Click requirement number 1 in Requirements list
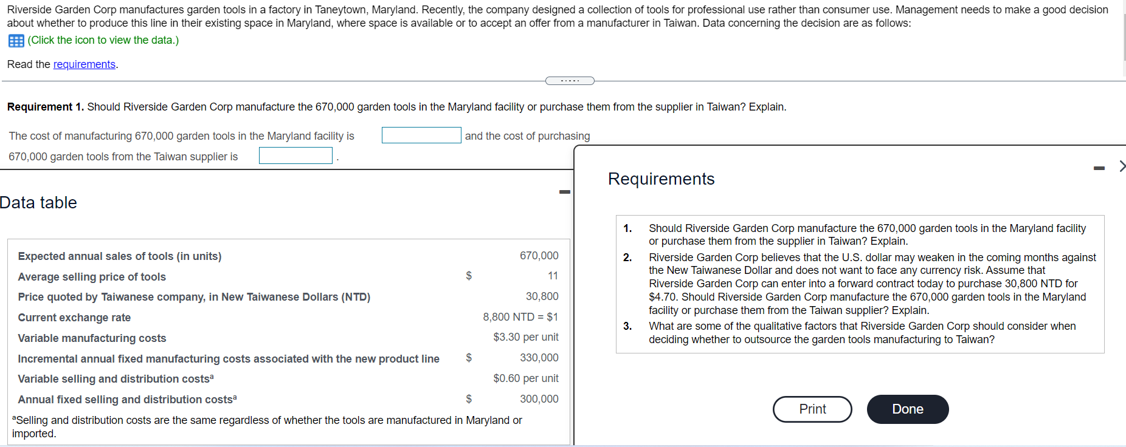 867,234
